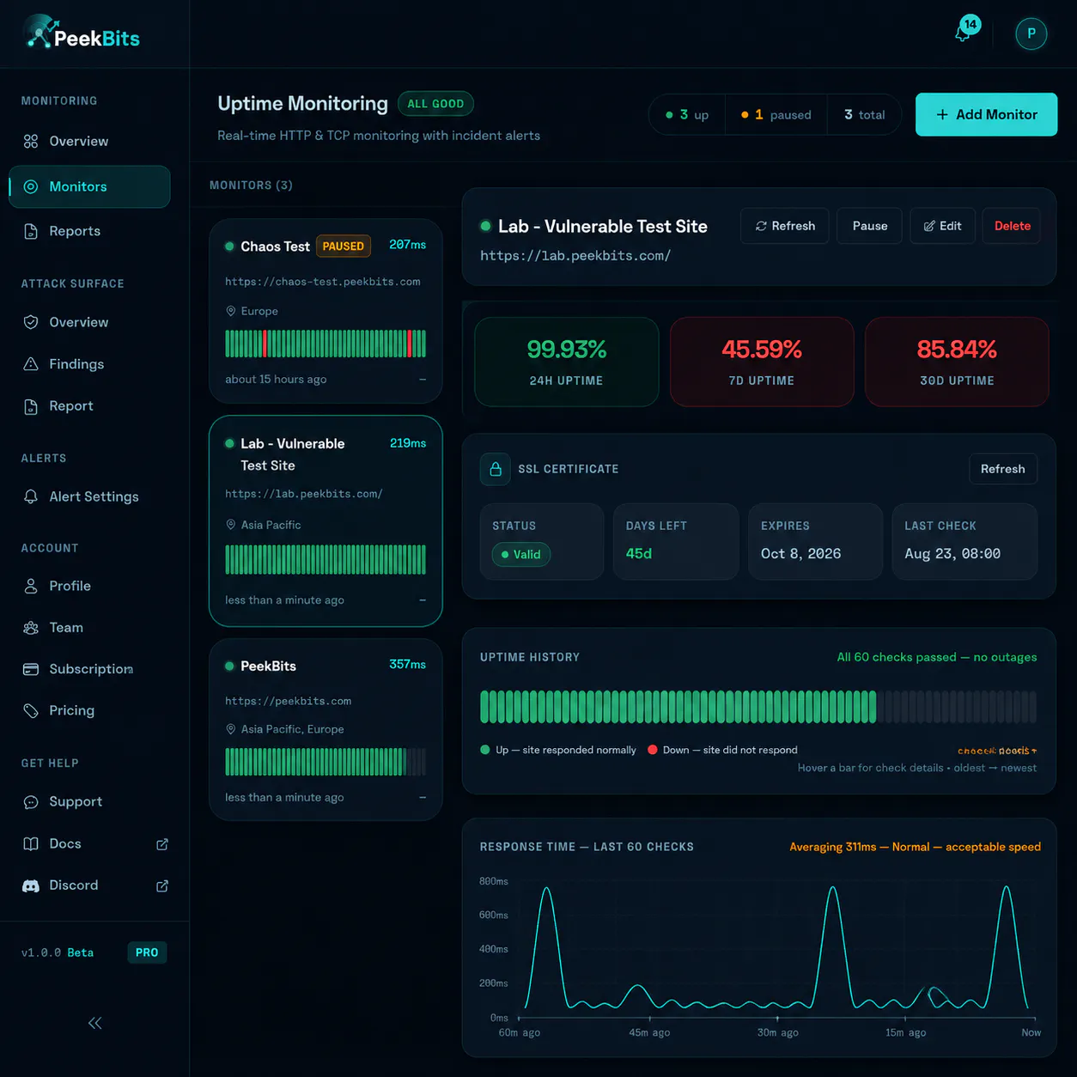This screenshot has width=1077, height=1077.
Task: Click the 1 paused status filter
Action: pos(776,115)
